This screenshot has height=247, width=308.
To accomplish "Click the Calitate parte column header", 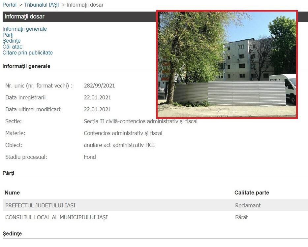I will 252,193.
